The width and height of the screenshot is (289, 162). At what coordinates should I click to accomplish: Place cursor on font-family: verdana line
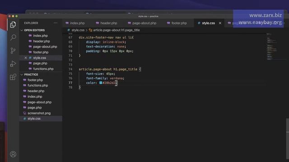pyautogui.click(x=105, y=78)
